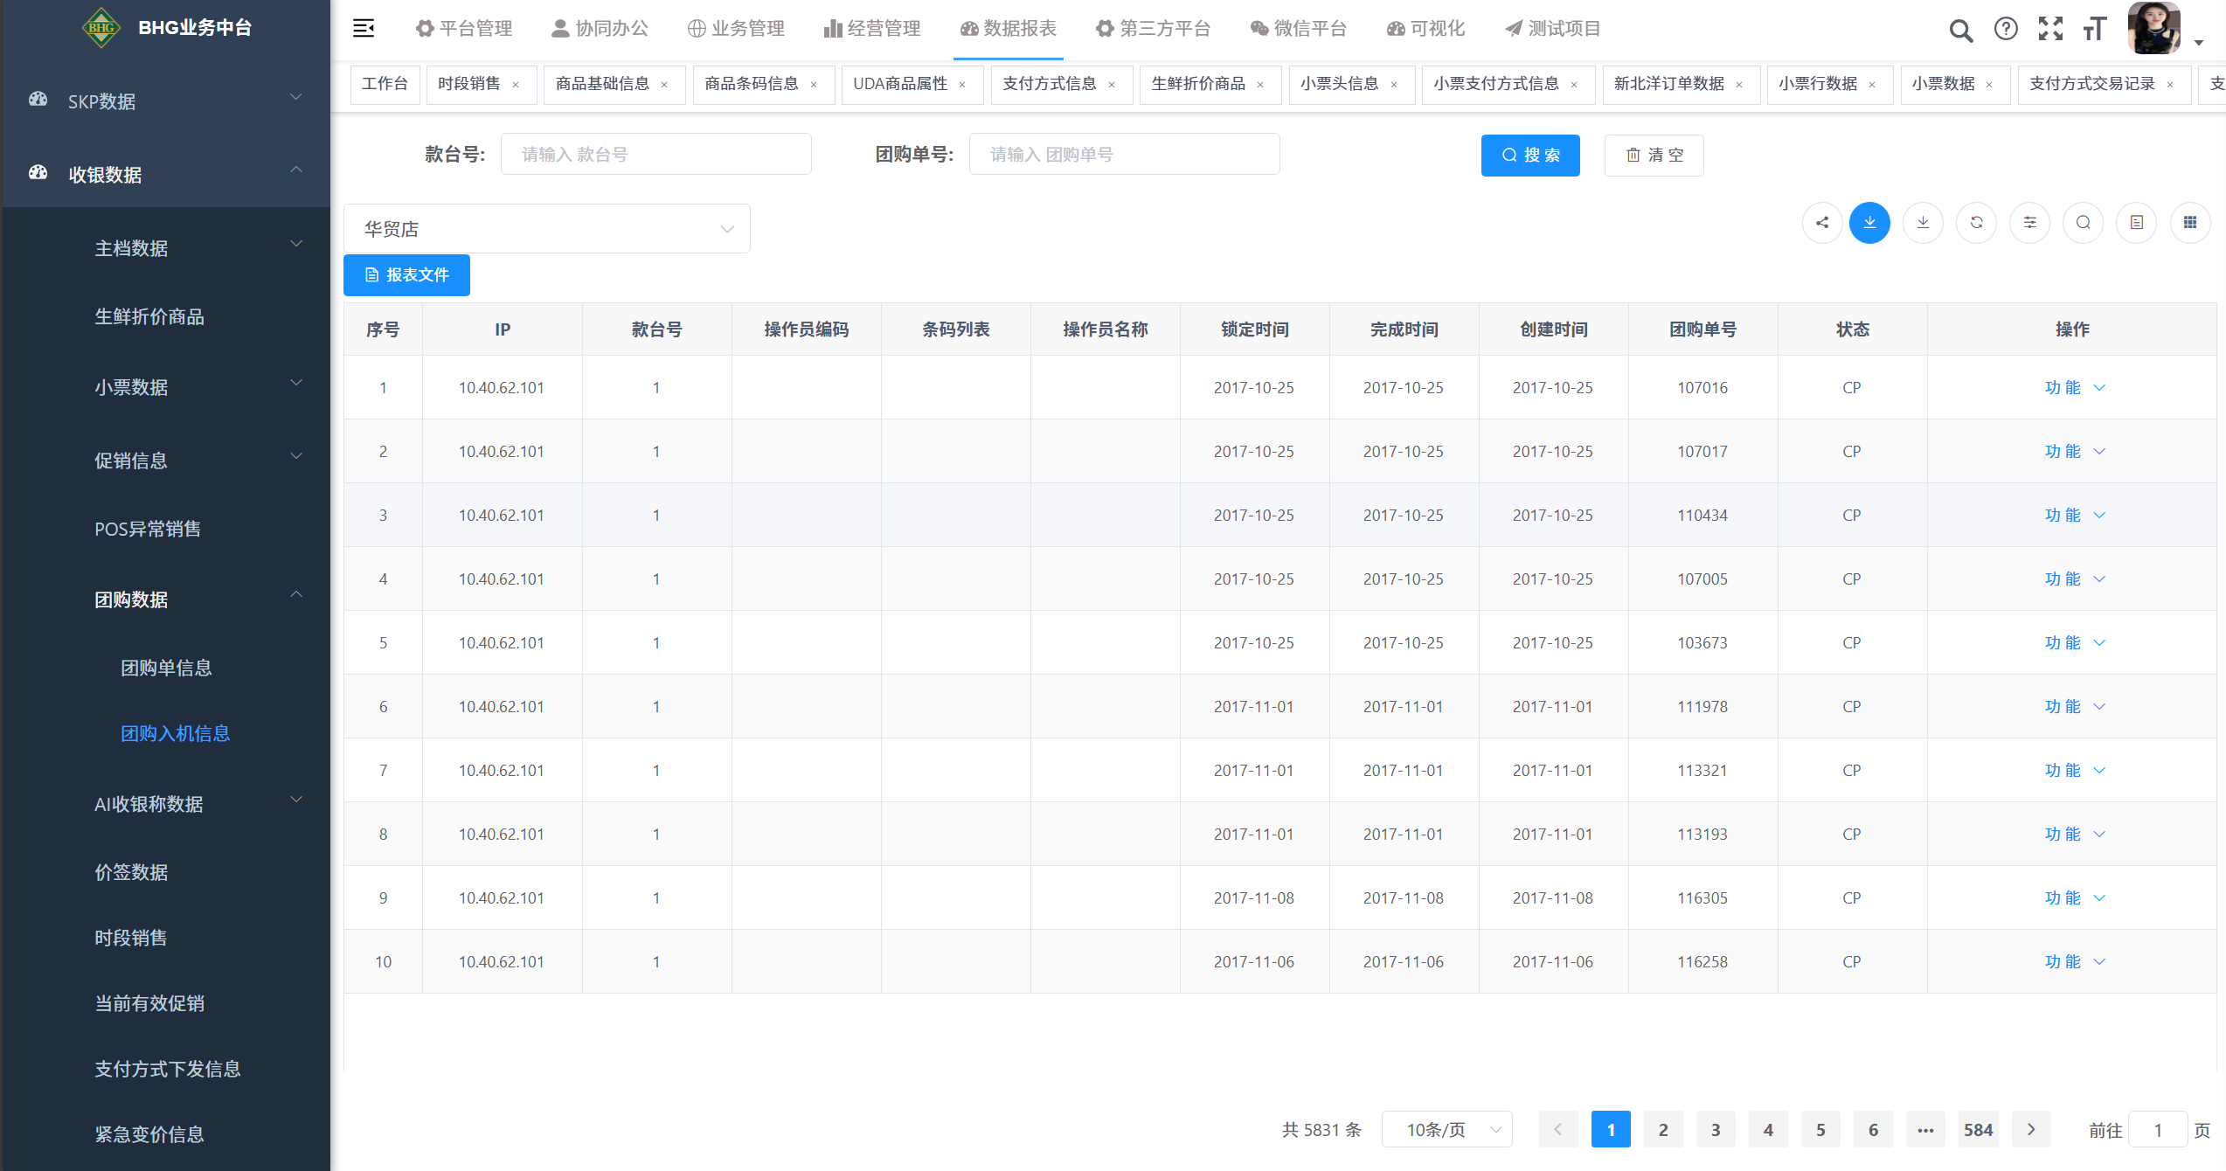Open the help question mark icon
2226x1171 pixels.
pyautogui.click(x=2006, y=29)
